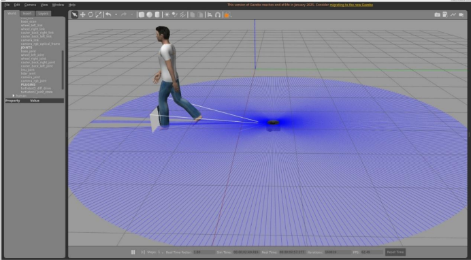Select wheel_right_joint in the tree
This screenshot has height=260, width=471.
point(33,59)
